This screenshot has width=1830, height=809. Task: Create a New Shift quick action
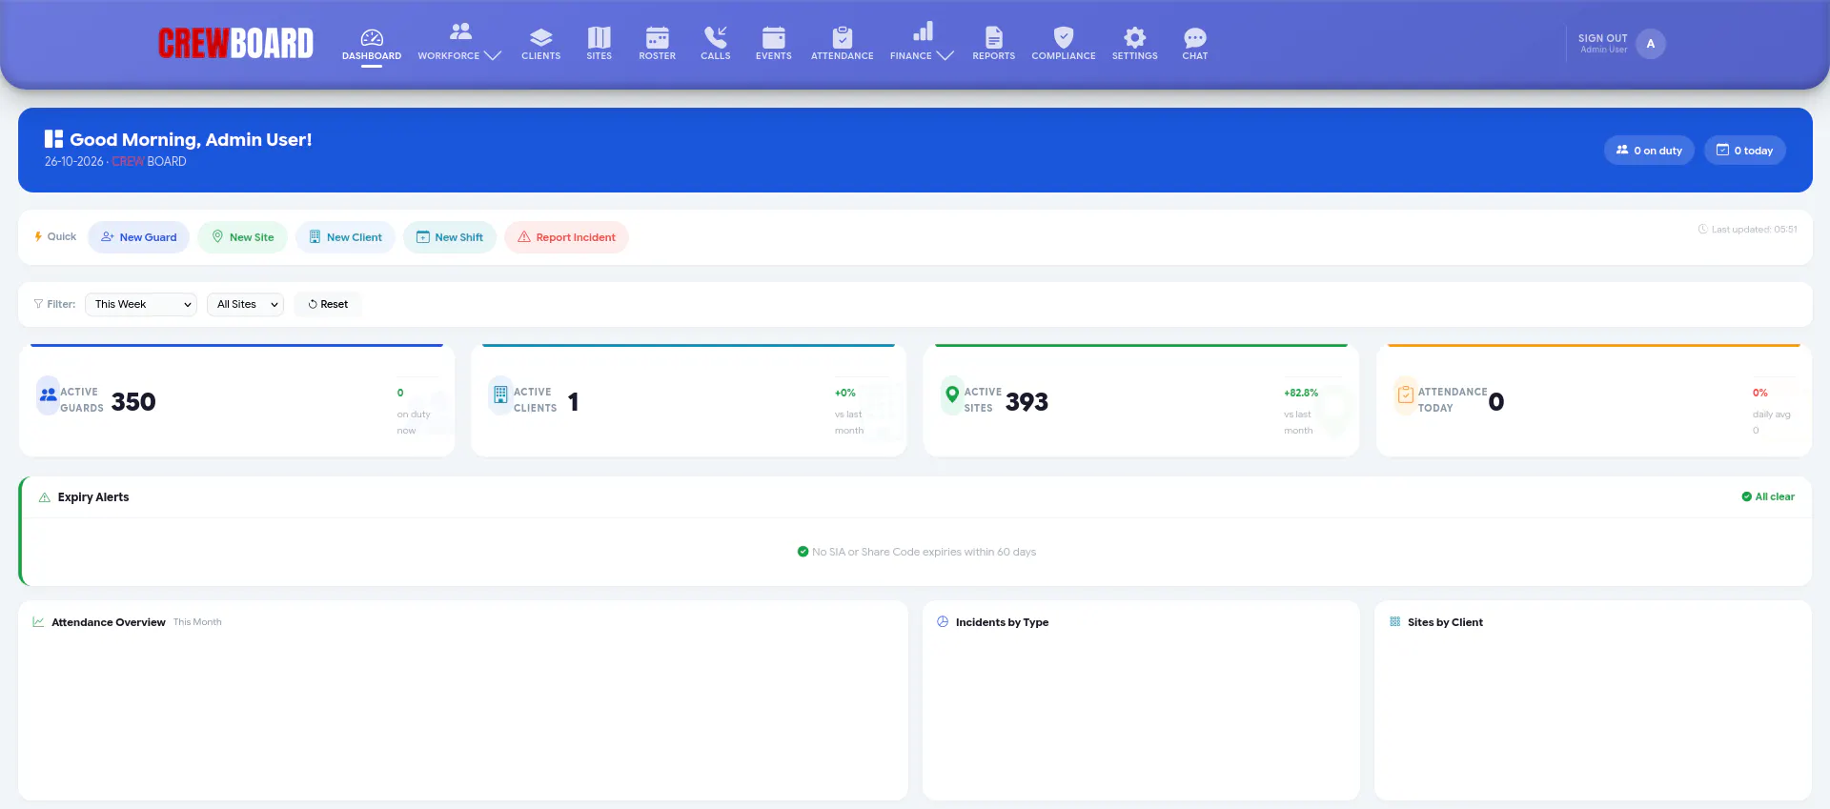click(x=450, y=237)
